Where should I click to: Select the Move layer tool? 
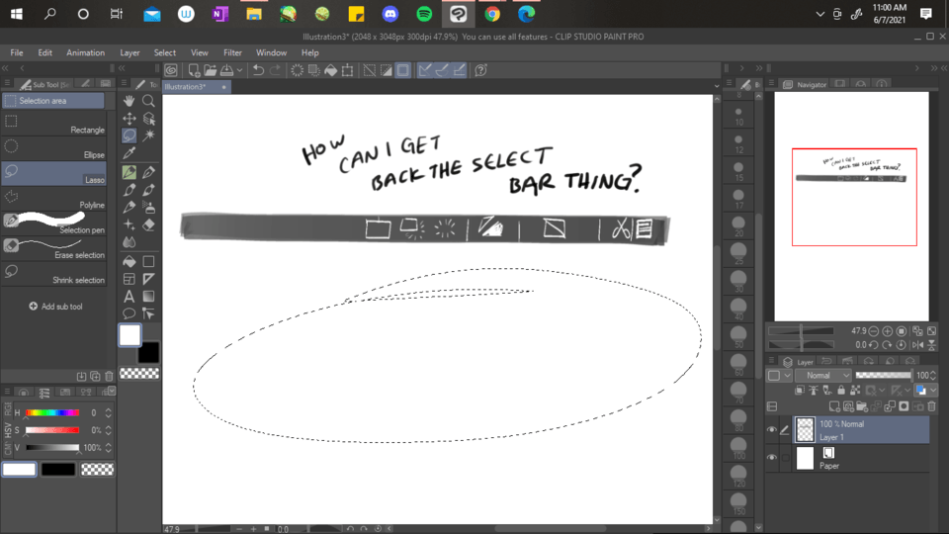tap(129, 118)
